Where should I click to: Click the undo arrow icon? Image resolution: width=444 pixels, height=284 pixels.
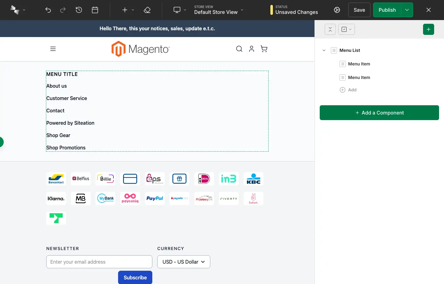click(48, 10)
